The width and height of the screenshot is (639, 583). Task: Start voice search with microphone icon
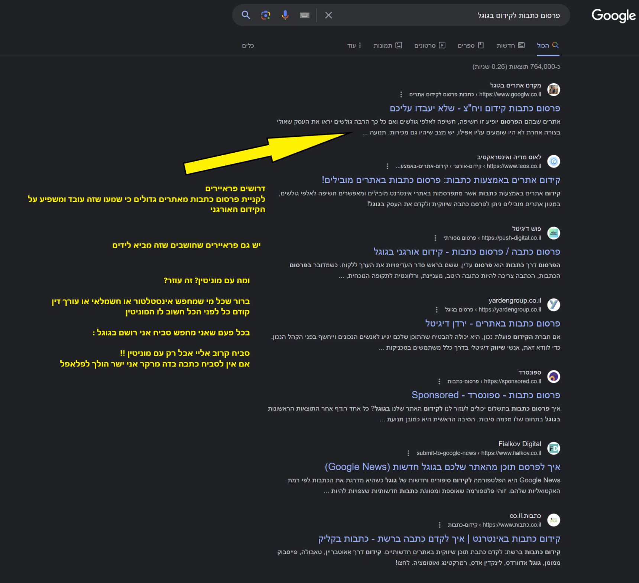coord(285,15)
